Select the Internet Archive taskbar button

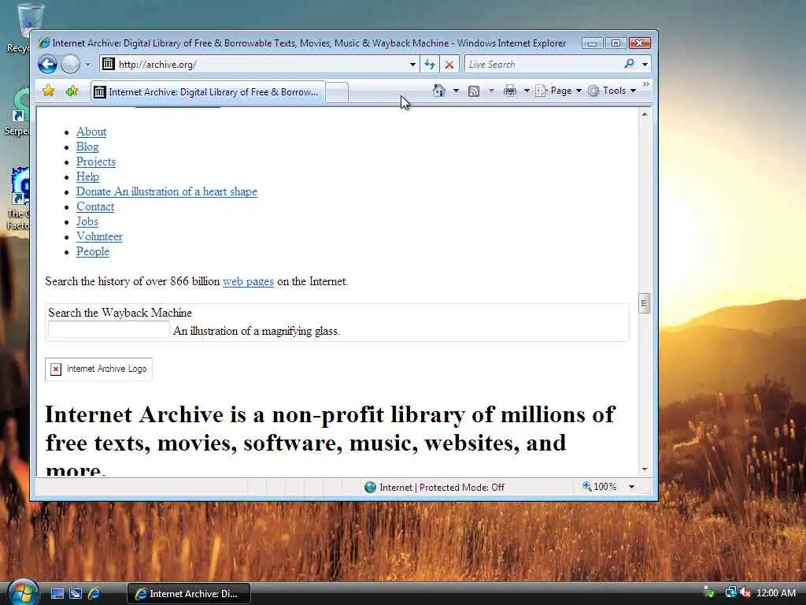[x=189, y=594]
